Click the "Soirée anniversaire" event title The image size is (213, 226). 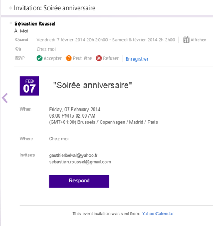click(x=93, y=85)
